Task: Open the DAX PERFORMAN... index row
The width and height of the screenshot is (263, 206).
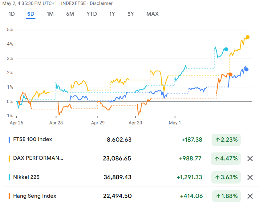Action: (x=131, y=159)
